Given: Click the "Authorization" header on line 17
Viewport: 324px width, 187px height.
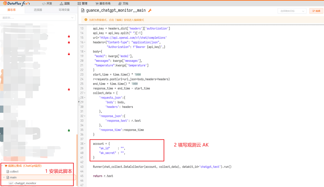Looking at the screenshot, I should tap(118, 47).
